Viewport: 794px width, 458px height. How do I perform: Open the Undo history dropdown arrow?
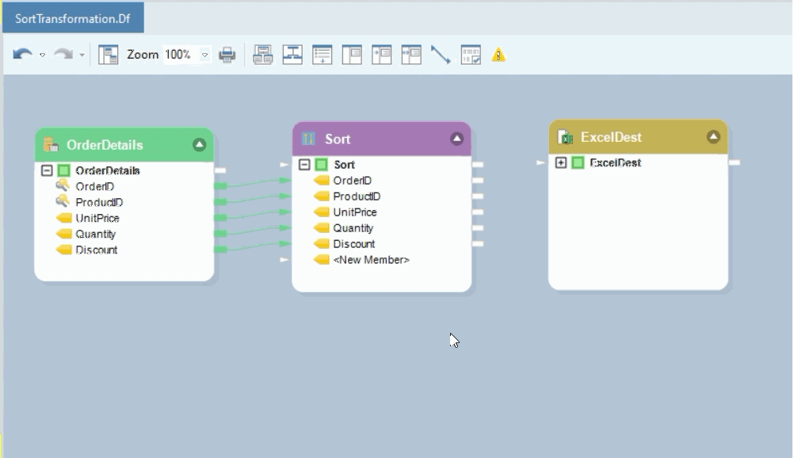pyautogui.click(x=42, y=55)
